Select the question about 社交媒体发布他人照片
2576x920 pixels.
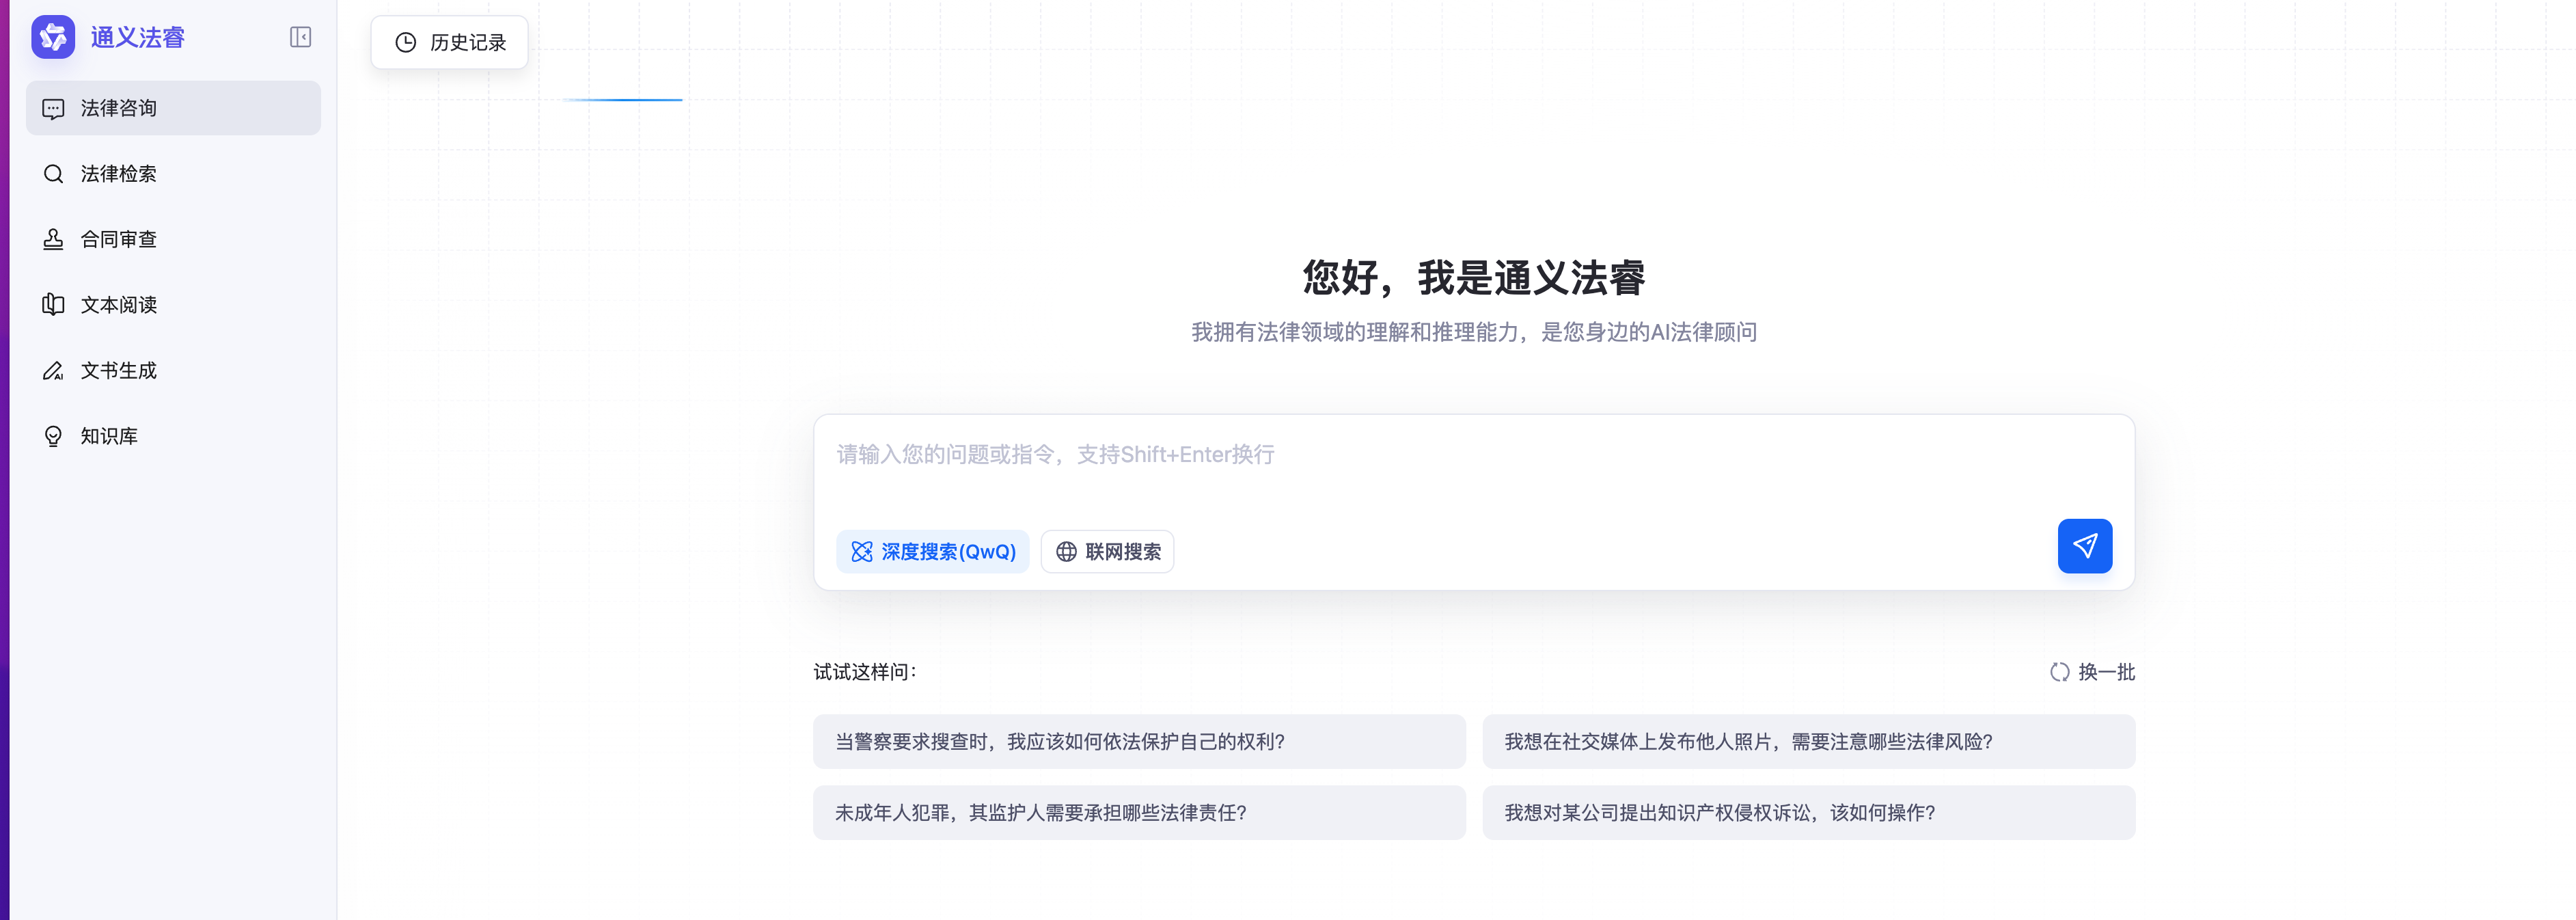(x=1808, y=742)
